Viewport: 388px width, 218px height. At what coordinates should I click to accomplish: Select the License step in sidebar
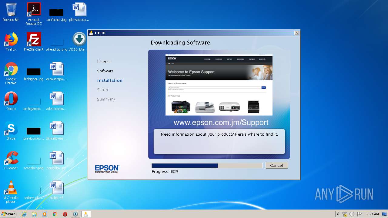[104, 61]
